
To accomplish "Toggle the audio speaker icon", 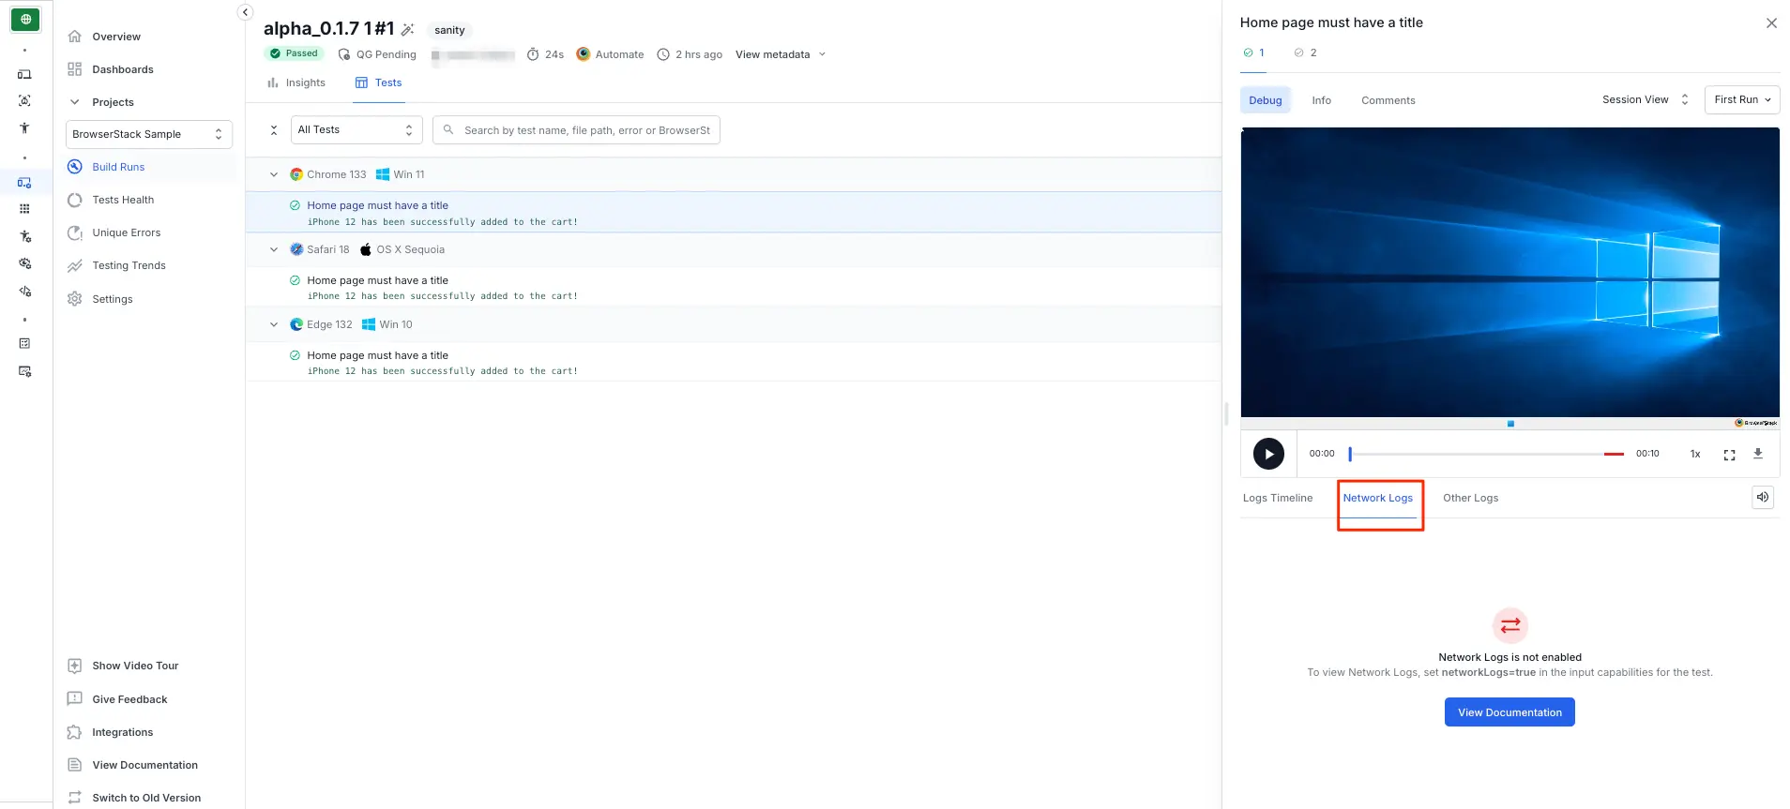I will 1763,498.
